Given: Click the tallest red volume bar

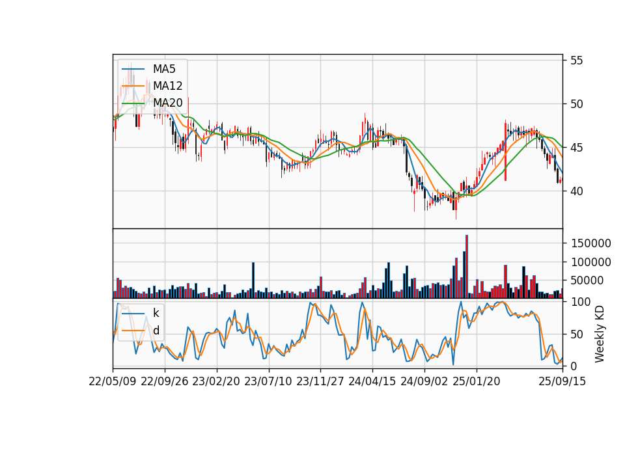Looking at the screenshot, I should (467, 267).
